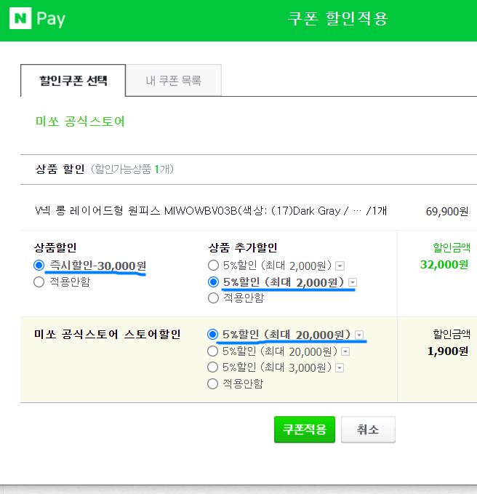Click the 1,900원 store discount amount
Image resolution: width=477 pixels, height=494 pixels.
pos(448,351)
